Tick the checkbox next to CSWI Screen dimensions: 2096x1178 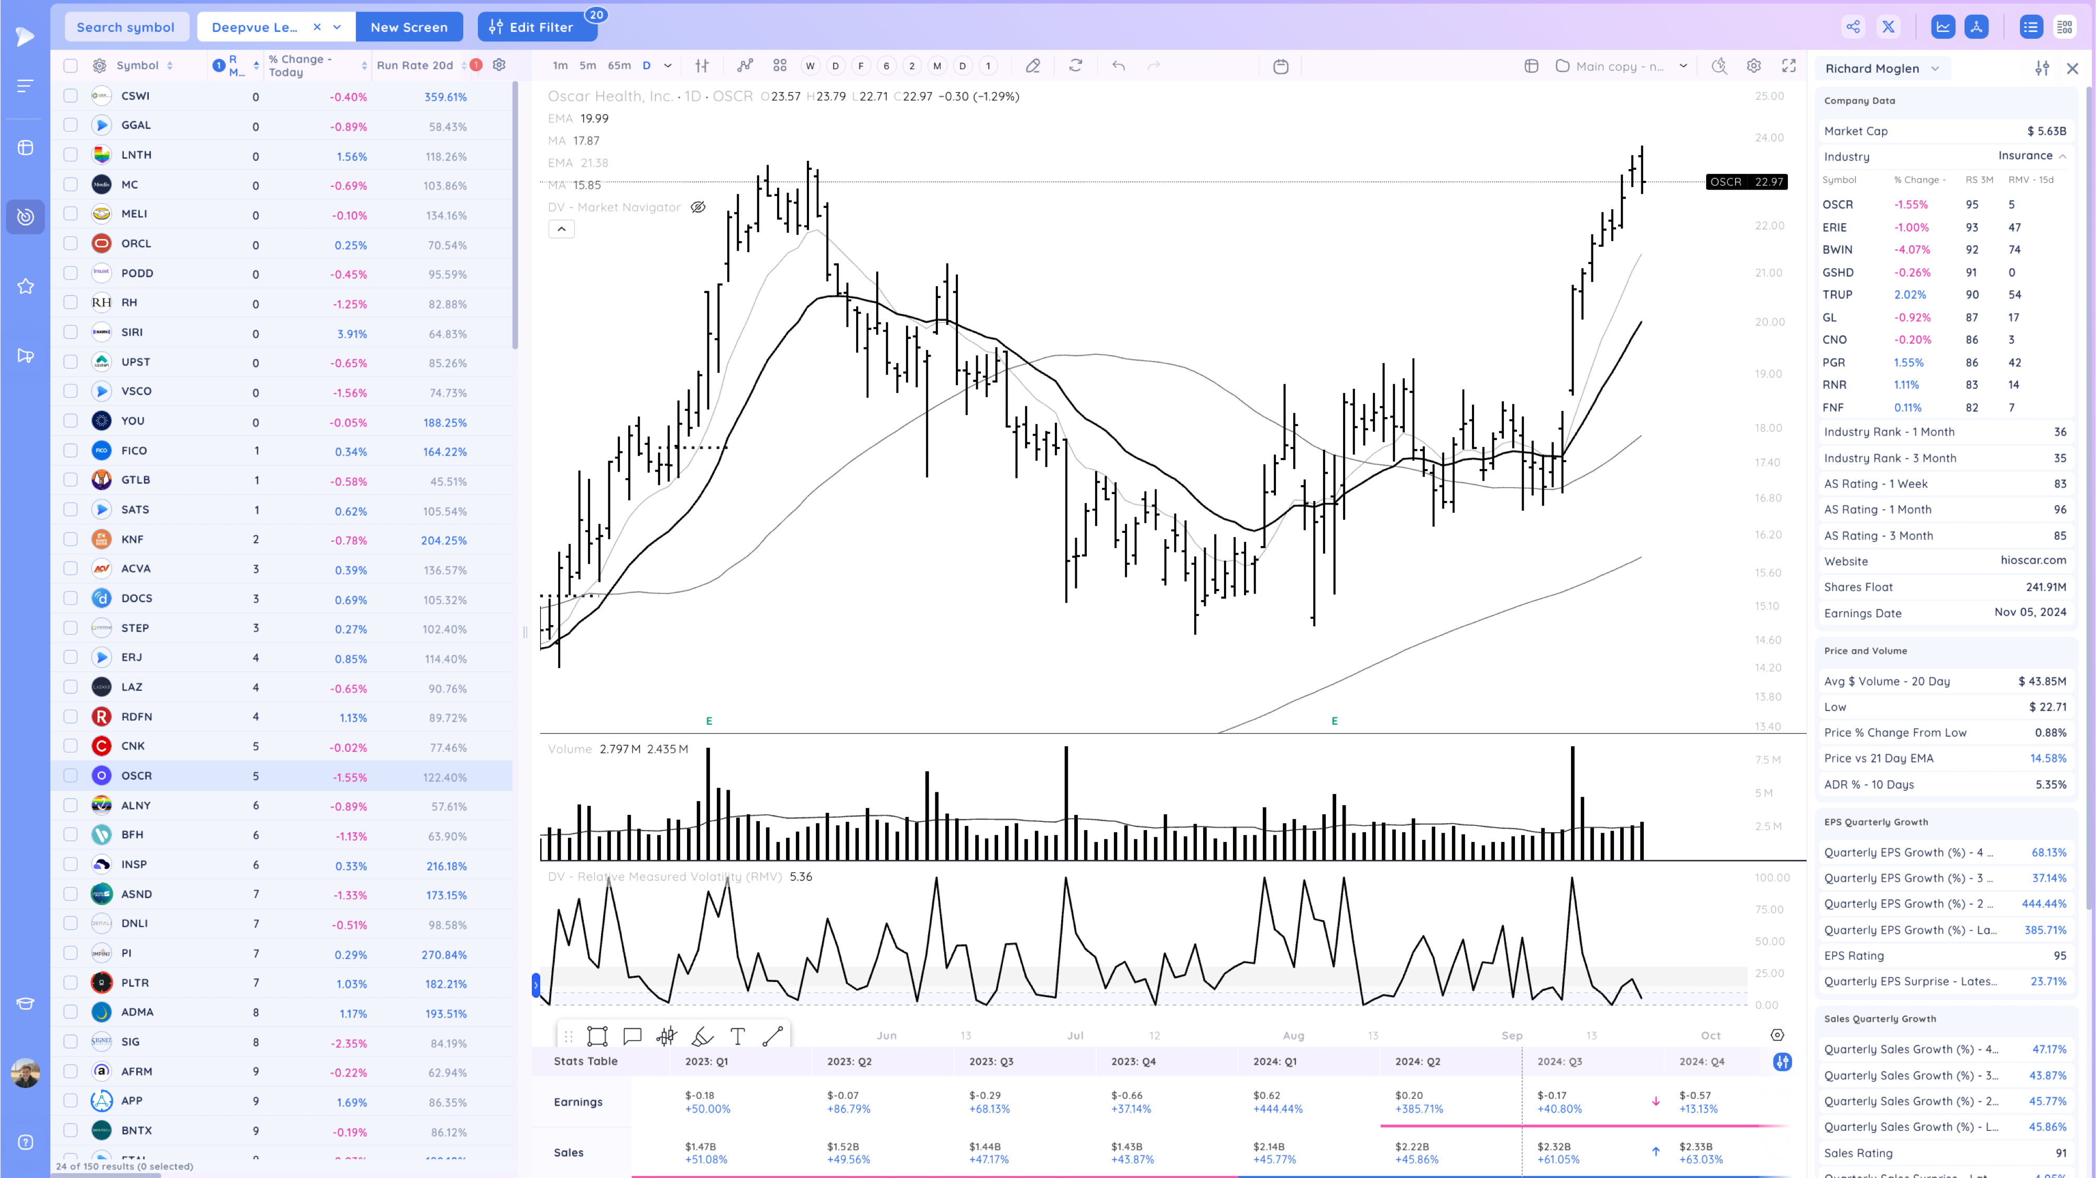(71, 96)
